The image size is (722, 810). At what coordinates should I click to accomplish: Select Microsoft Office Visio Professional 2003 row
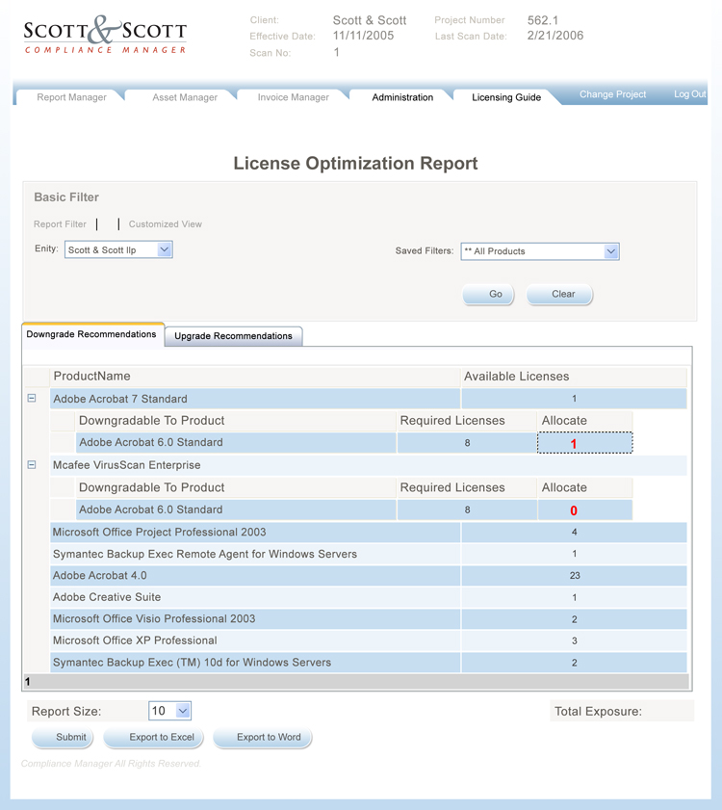coord(369,619)
